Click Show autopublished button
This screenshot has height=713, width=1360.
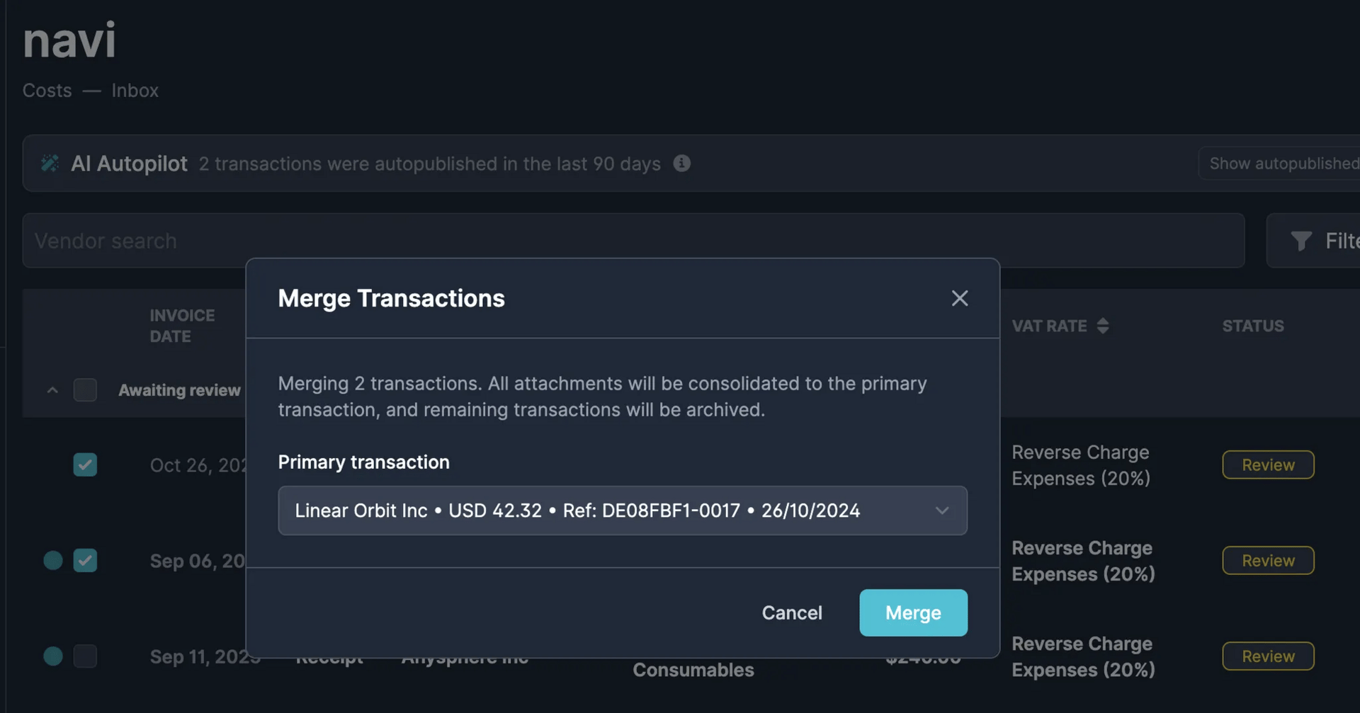pos(1283,164)
